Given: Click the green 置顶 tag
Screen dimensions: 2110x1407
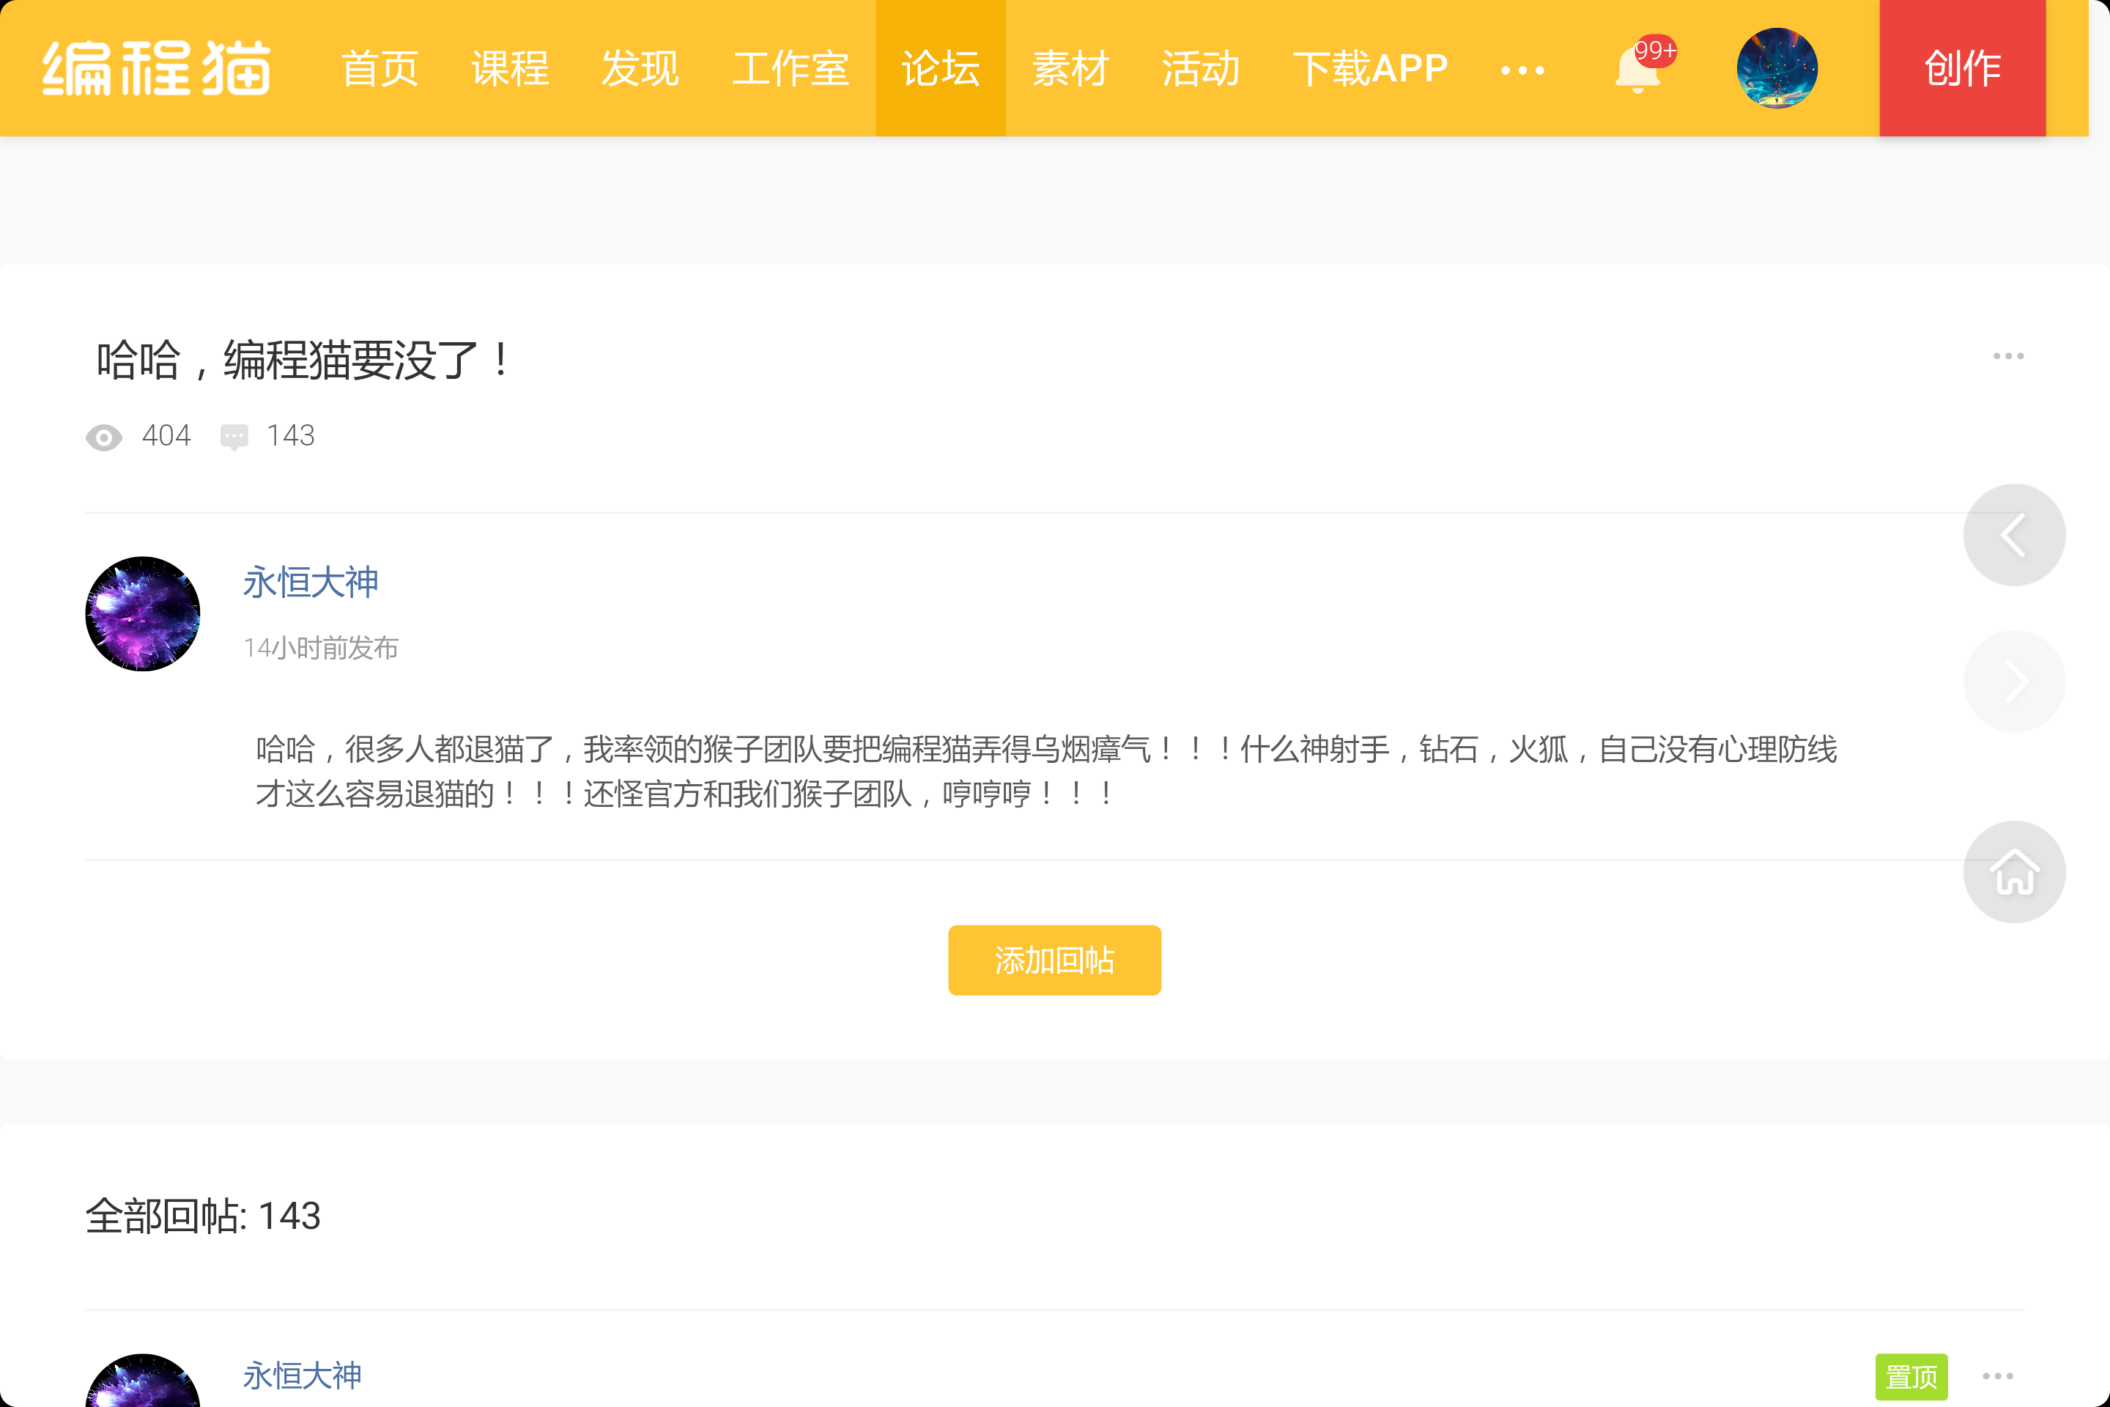Looking at the screenshot, I should click(x=1911, y=1376).
